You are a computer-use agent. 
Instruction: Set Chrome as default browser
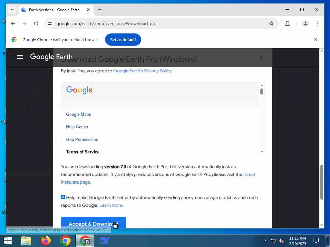point(123,40)
